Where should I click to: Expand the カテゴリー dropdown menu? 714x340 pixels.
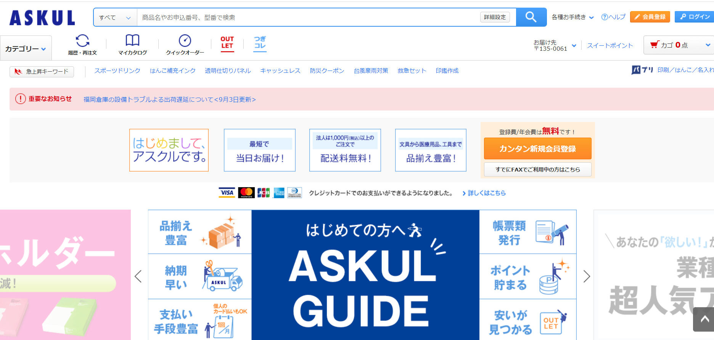pos(26,49)
